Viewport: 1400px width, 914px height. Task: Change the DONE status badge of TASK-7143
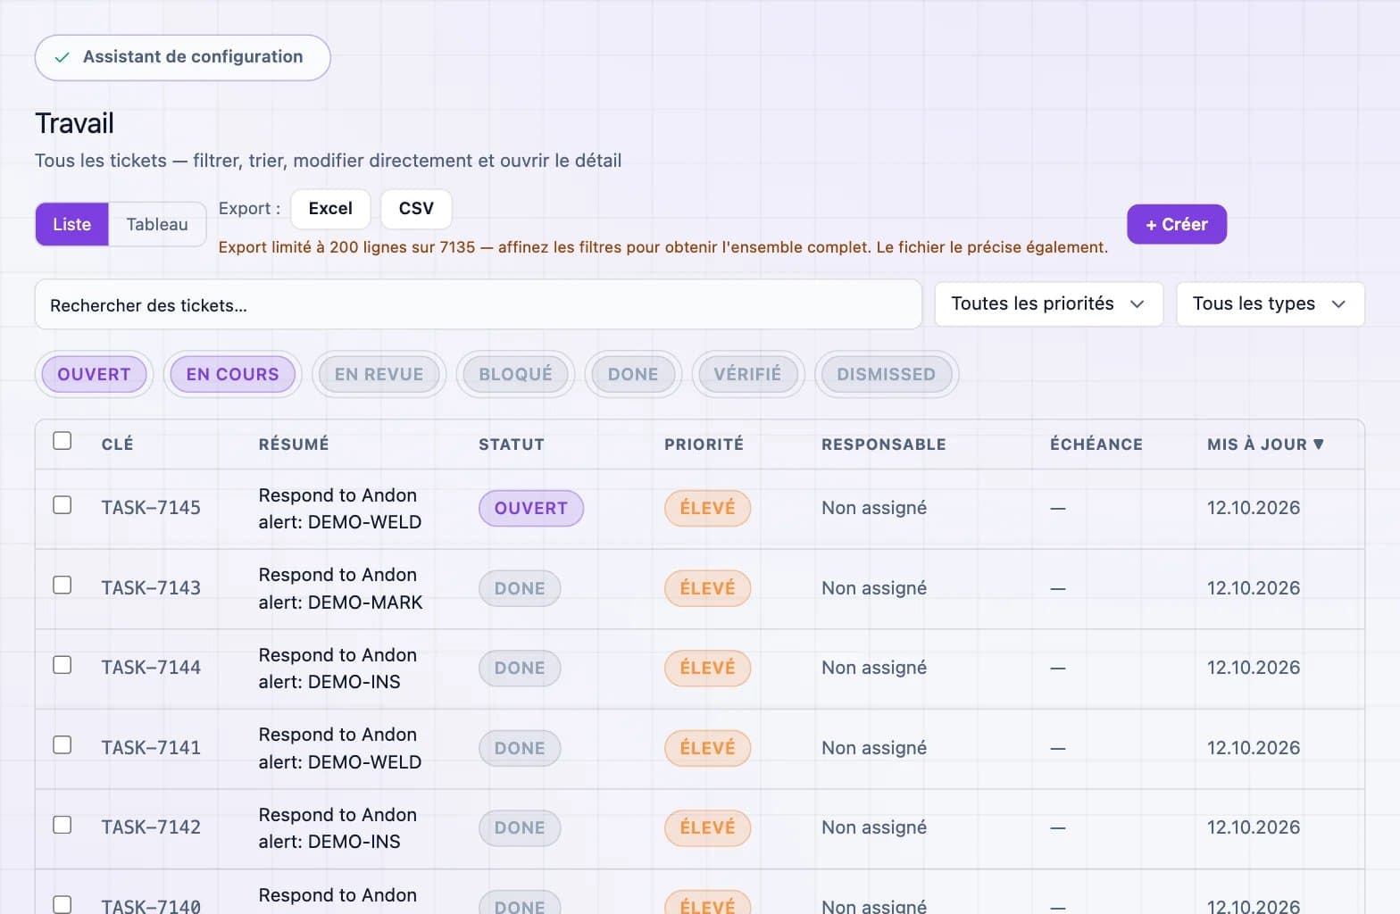[520, 588]
